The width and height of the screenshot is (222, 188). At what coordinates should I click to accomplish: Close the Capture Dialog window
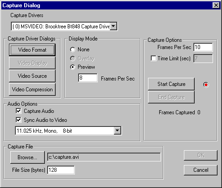coord(216,5)
